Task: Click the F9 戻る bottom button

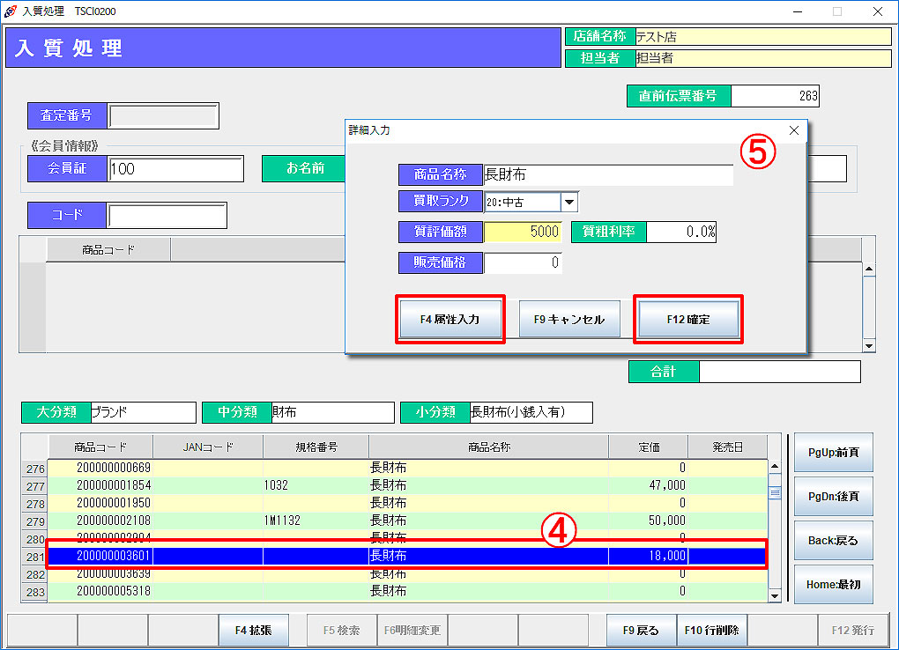Action: tap(641, 631)
